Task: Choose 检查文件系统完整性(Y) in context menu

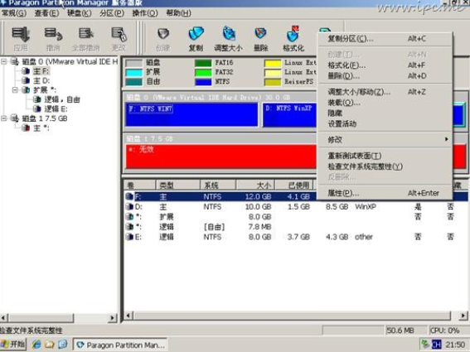Action: [x=385, y=166]
